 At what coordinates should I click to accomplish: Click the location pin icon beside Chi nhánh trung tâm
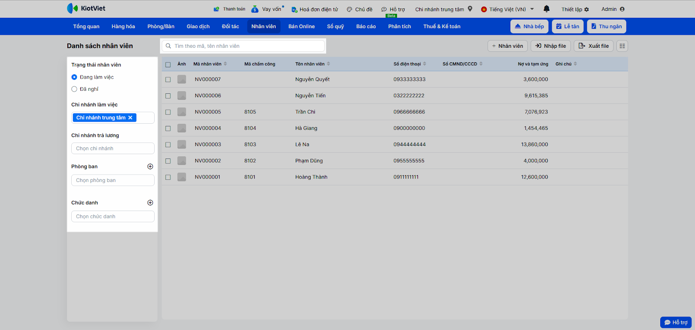point(470,9)
